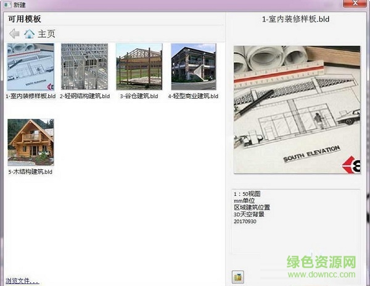Click the home icon beside 主页

tap(29, 34)
